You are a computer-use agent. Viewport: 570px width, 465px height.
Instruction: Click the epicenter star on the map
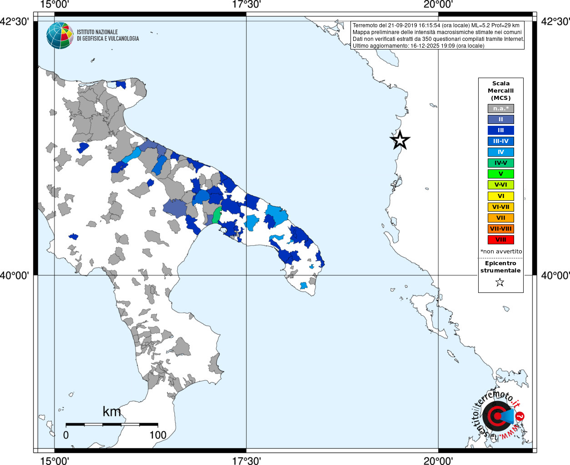coord(400,140)
